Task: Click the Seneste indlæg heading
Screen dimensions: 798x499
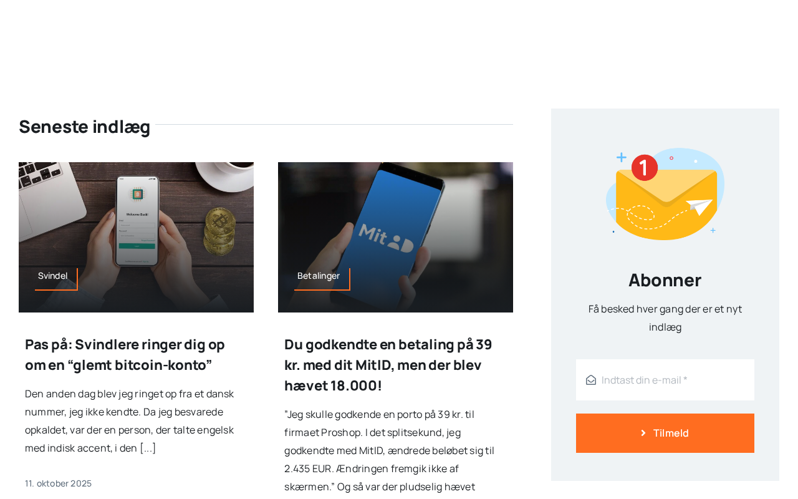Action: pos(84,127)
